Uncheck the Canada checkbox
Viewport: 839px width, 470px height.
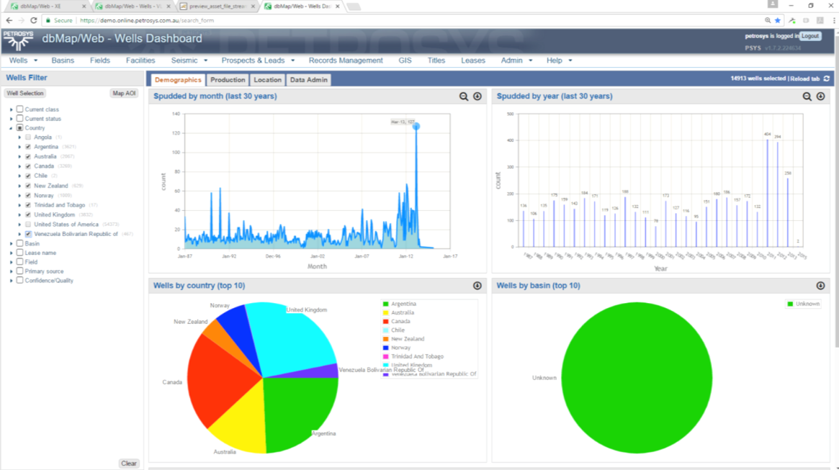click(28, 166)
